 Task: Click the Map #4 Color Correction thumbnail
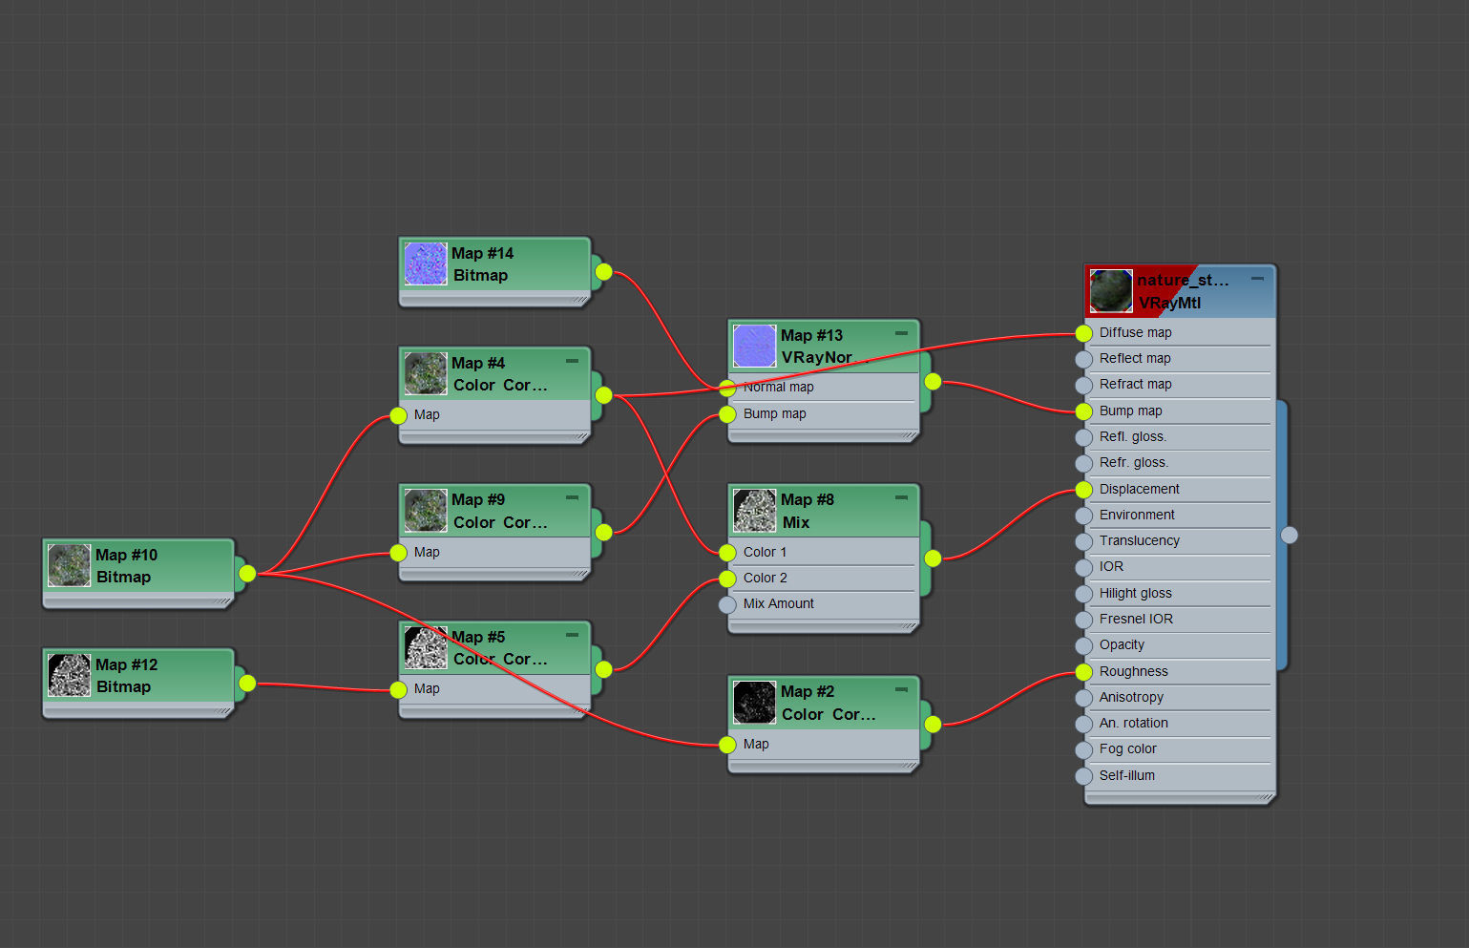[426, 373]
